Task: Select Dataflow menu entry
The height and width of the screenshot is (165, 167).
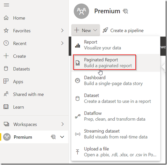Action: [x=116, y=116]
